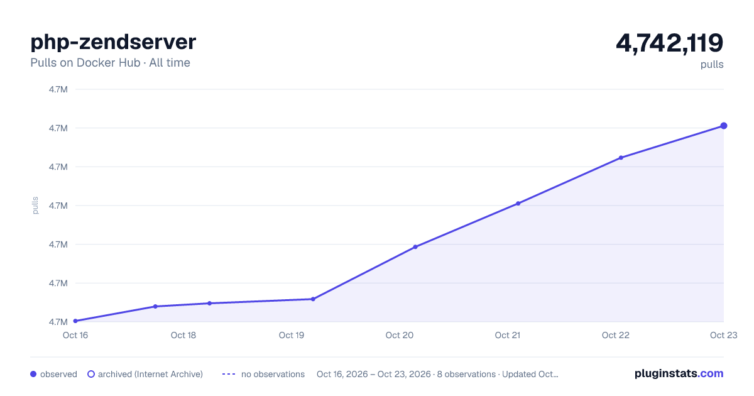Click the 'observed' legend label
Viewport: 754px width, 396px height.
[x=58, y=374]
